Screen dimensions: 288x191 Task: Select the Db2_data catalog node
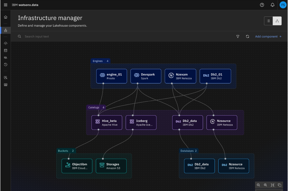tap(188, 123)
